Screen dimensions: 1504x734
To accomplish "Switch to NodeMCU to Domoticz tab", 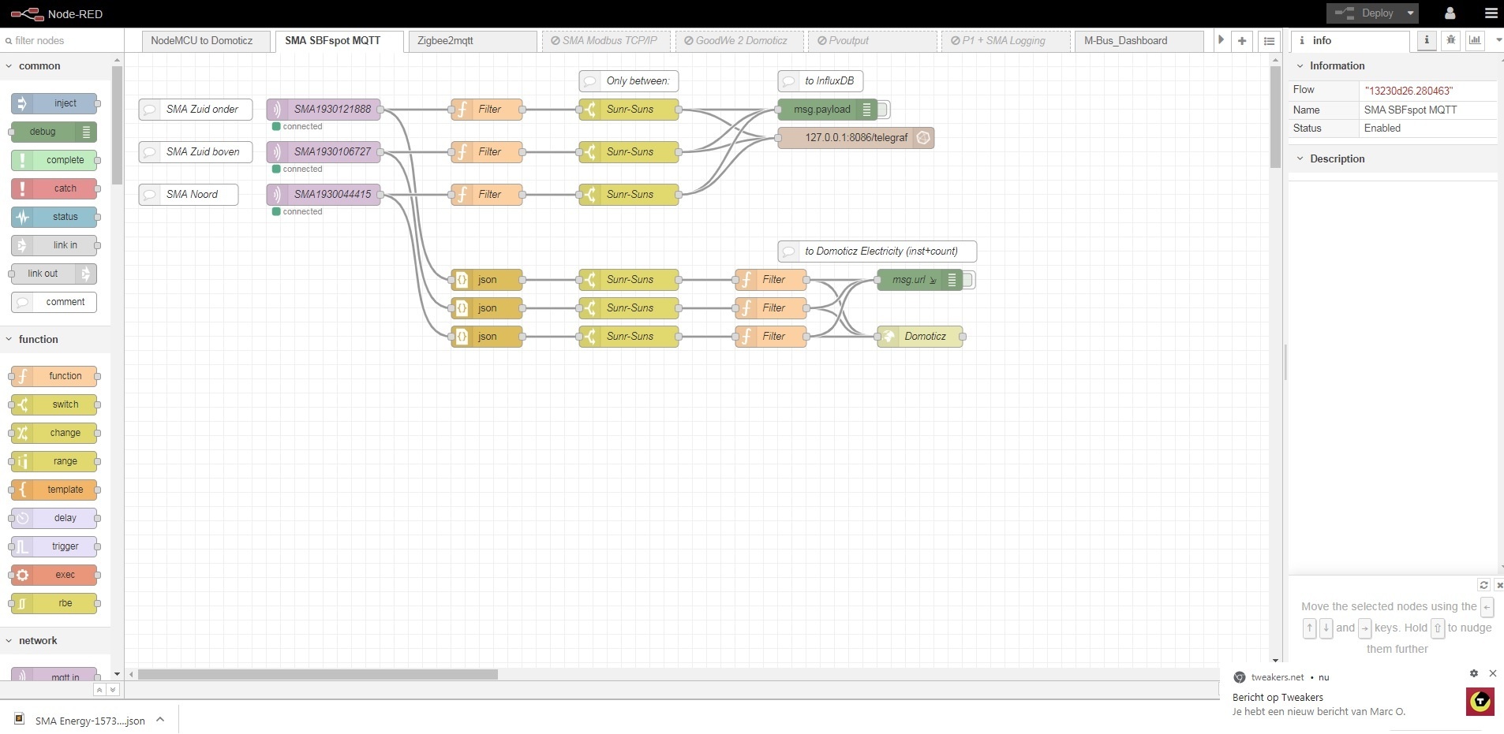I will (x=202, y=41).
